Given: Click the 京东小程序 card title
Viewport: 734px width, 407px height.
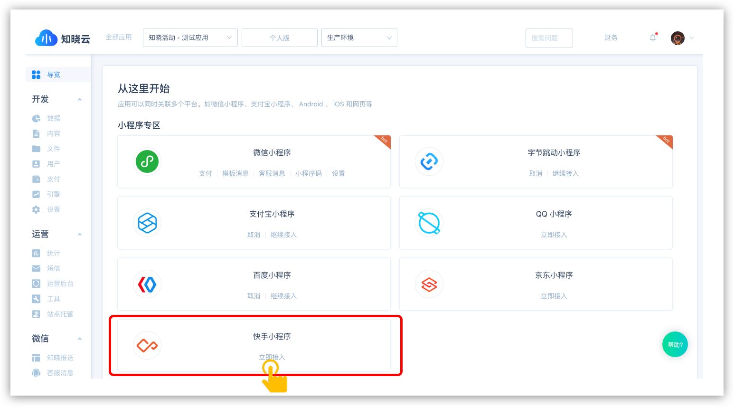Looking at the screenshot, I should click(x=554, y=275).
